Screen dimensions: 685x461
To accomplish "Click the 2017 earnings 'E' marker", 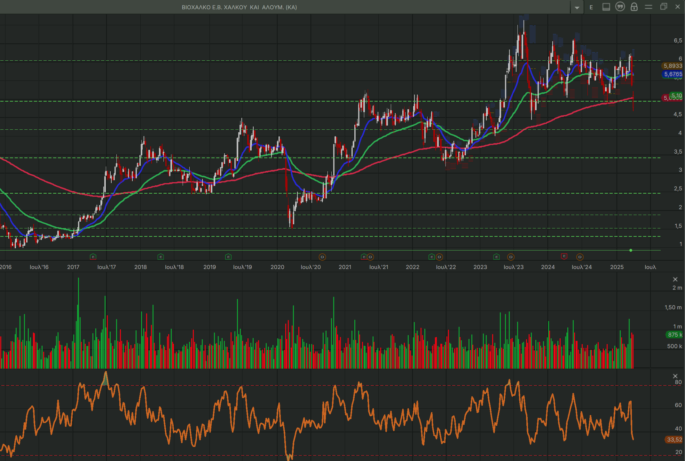I will (93, 257).
